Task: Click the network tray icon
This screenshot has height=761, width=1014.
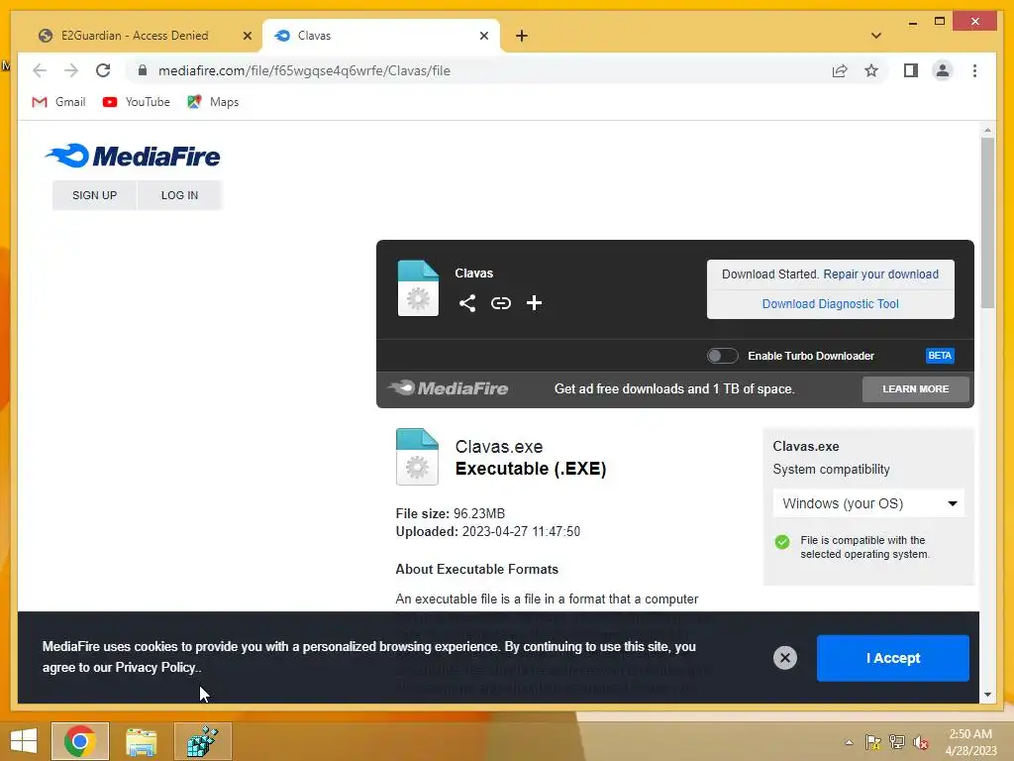Action: click(897, 742)
